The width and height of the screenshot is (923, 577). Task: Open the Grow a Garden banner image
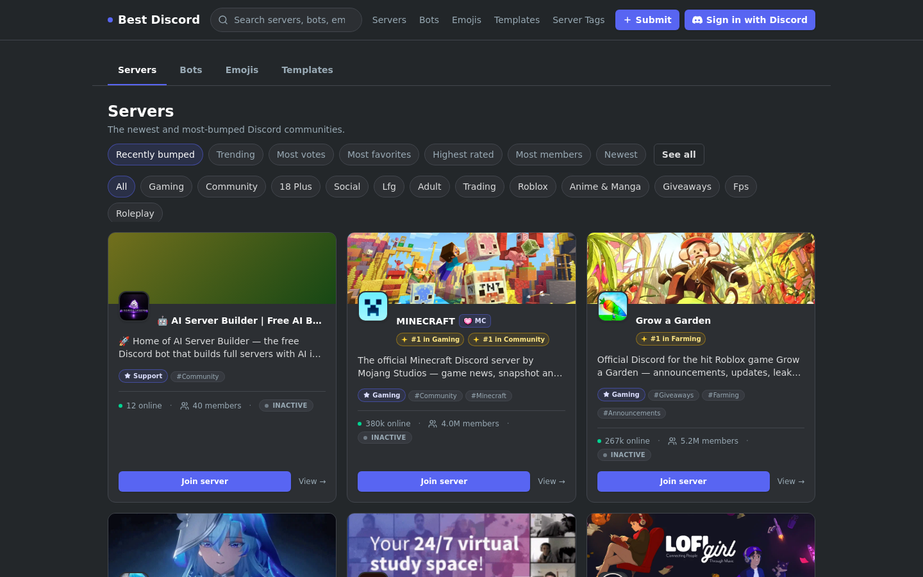point(701,268)
